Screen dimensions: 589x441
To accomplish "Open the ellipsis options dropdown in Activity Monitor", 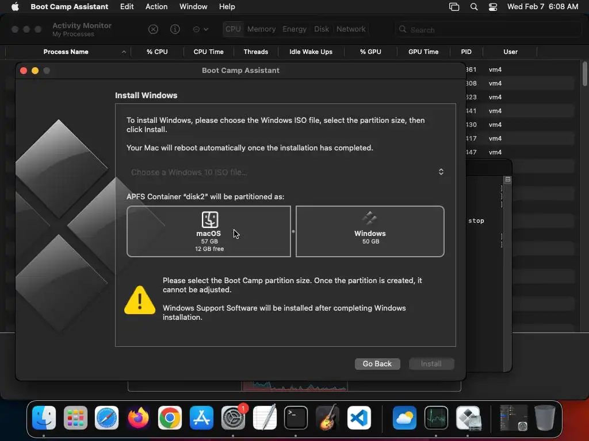I will pyautogui.click(x=200, y=29).
